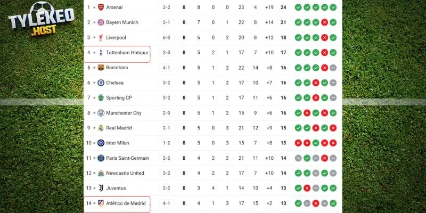426x213 pixels.
Task: Click the Newcastle United team name
Action: tap(125, 173)
